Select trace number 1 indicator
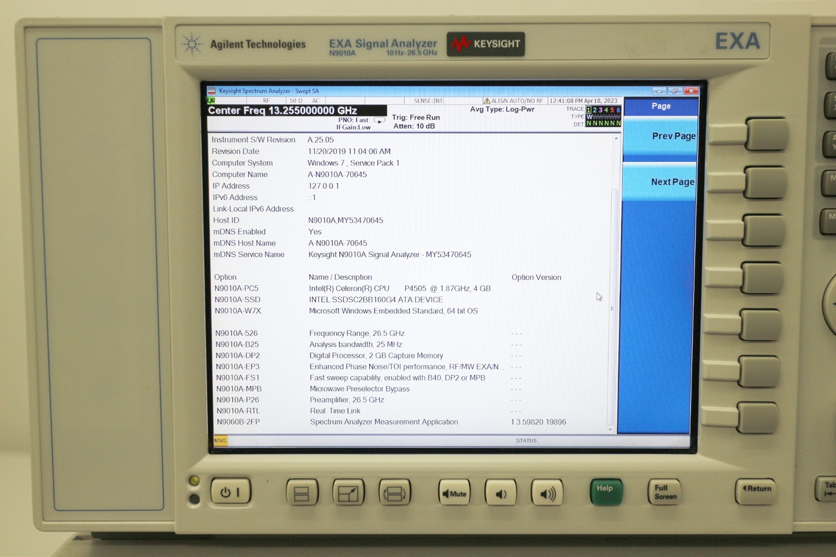The image size is (836, 557). [x=589, y=110]
